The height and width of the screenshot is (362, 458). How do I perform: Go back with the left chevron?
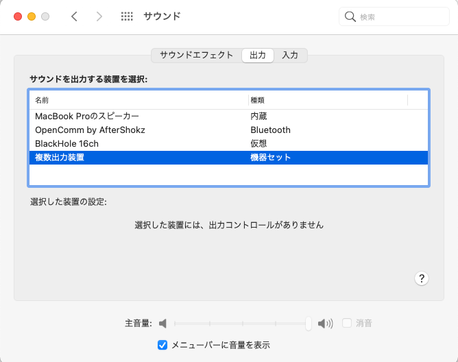pyautogui.click(x=75, y=16)
